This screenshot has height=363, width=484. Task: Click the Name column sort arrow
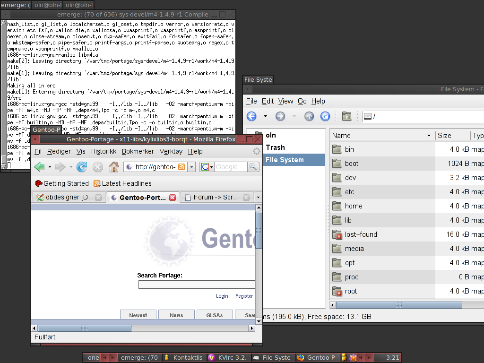(429, 136)
